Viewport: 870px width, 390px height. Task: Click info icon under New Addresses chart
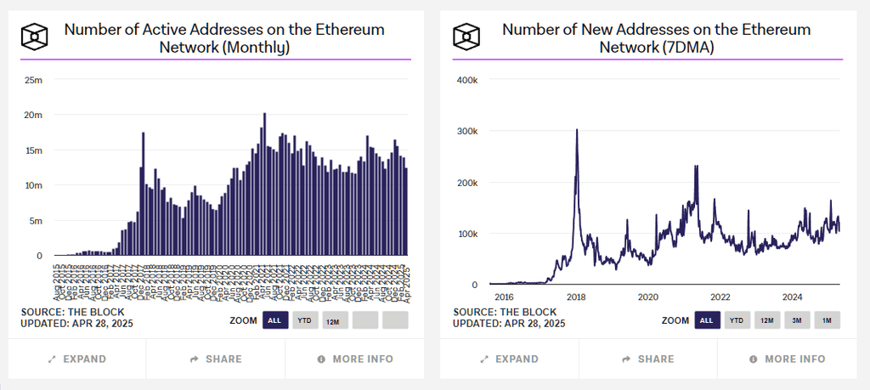(753, 359)
